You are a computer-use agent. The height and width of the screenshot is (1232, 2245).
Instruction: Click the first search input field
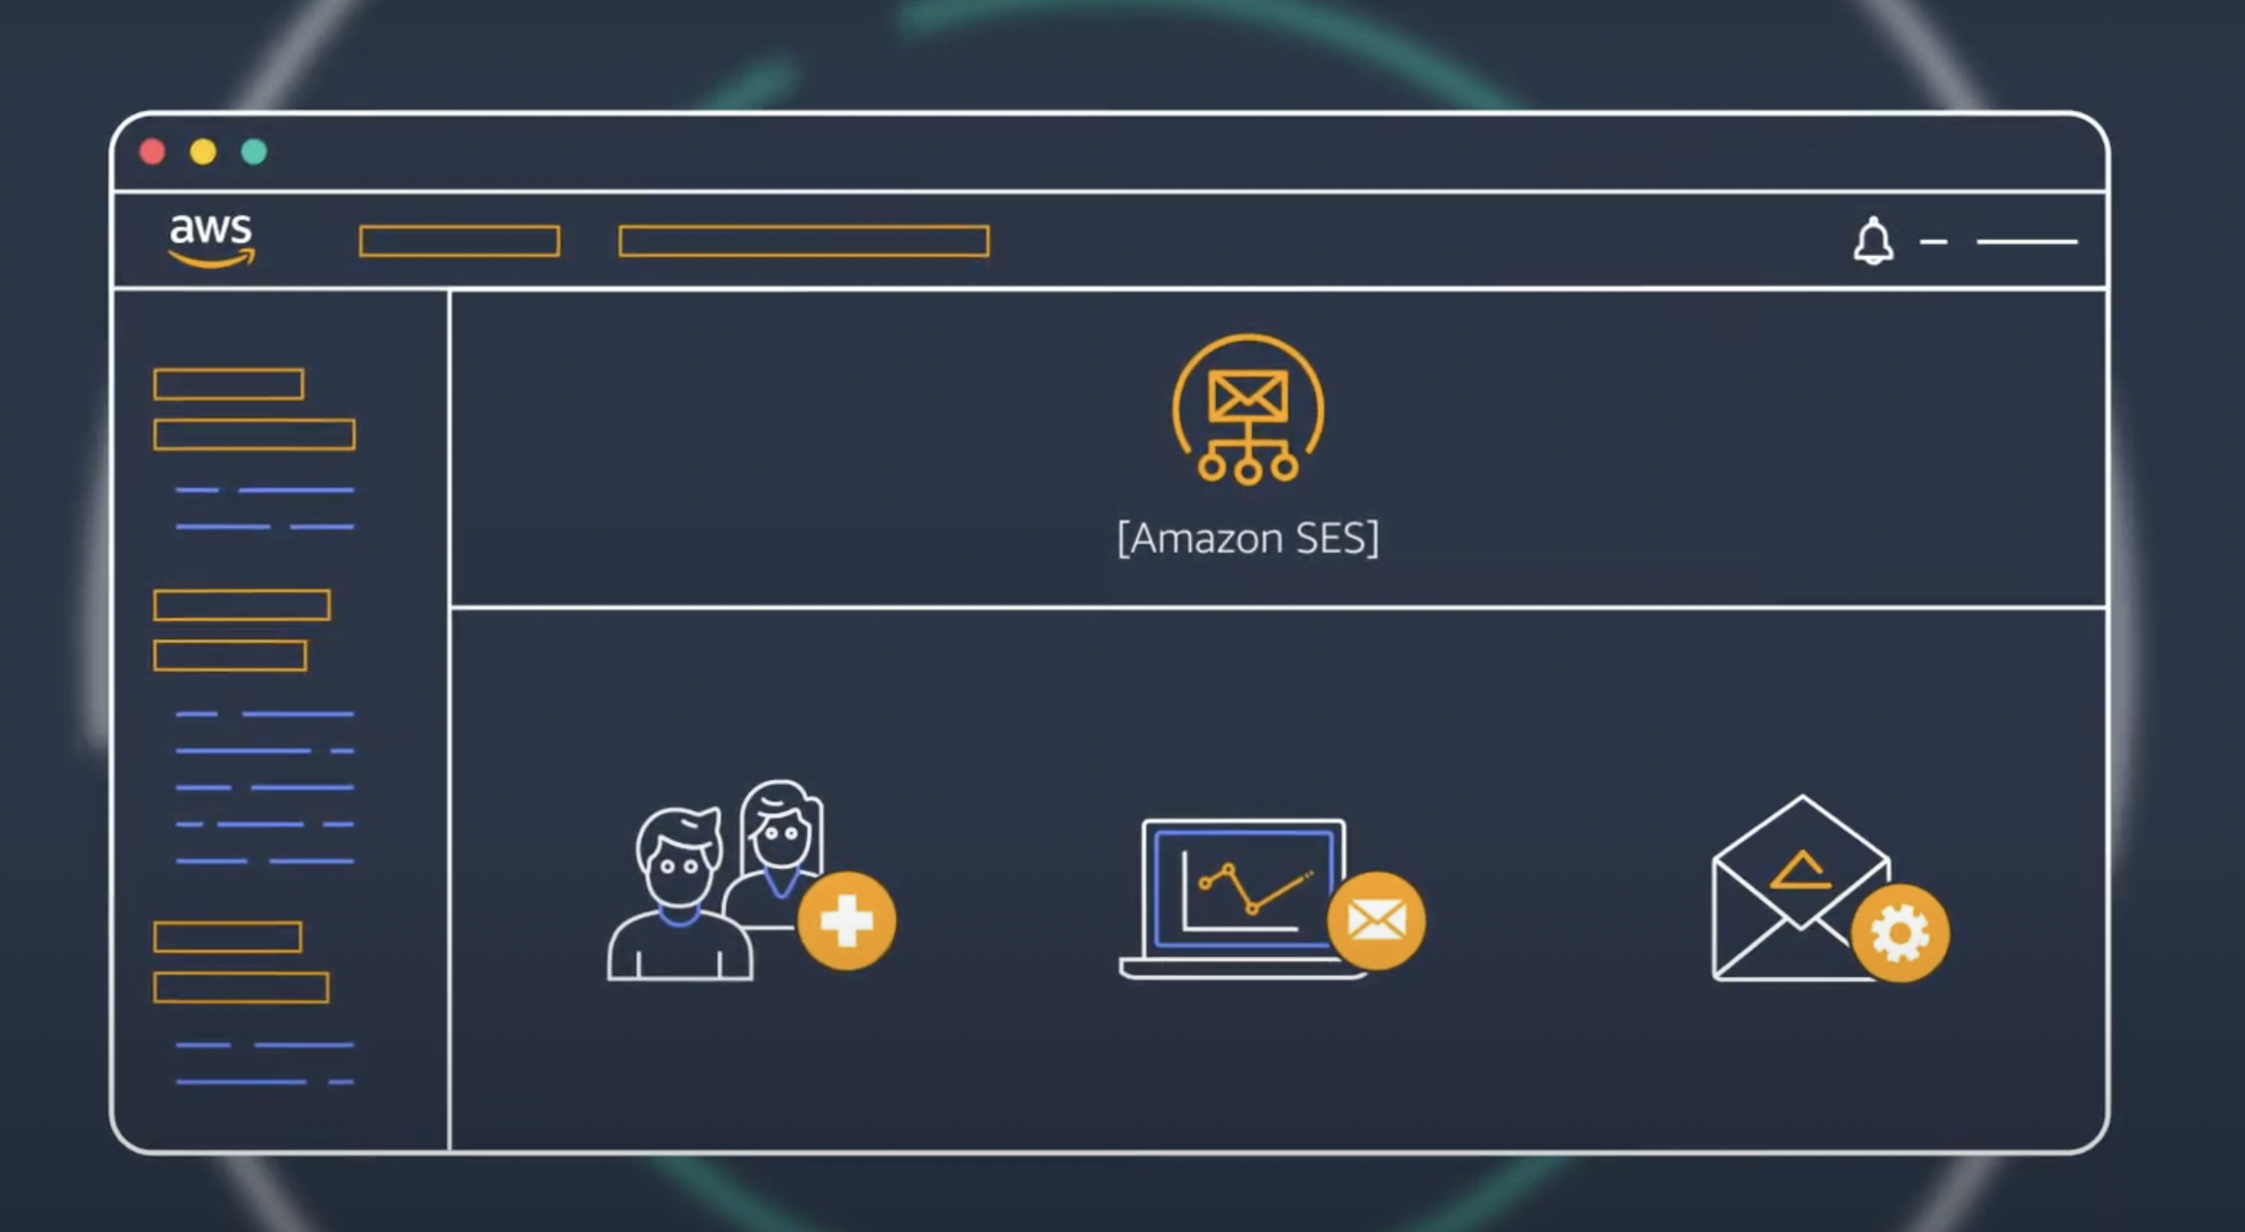pos(457,241)
